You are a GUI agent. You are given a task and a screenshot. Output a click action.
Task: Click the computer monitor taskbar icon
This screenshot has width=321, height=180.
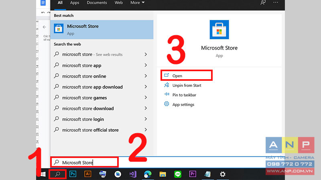(x=103, y=174)
